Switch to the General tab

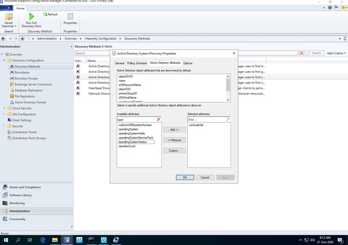[119, 63]
